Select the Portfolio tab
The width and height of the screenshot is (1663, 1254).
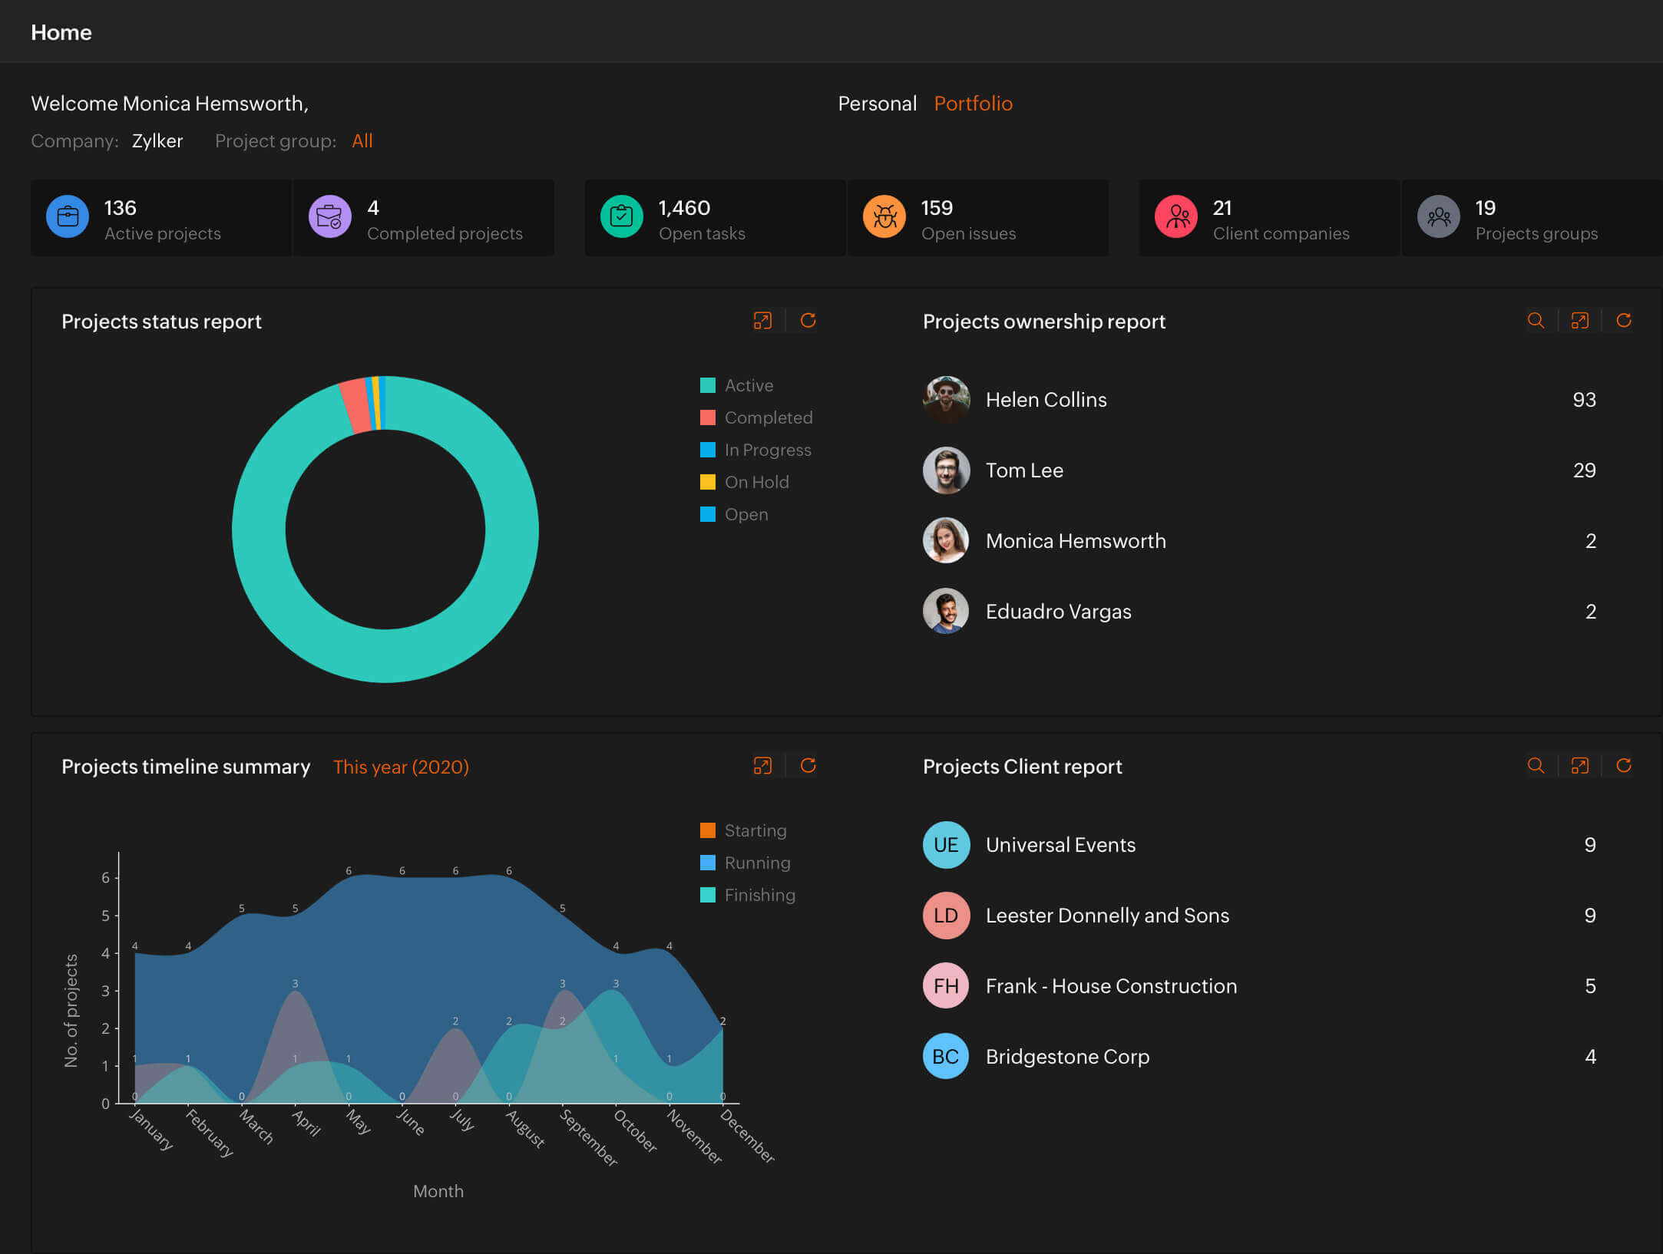coord(974,101)
